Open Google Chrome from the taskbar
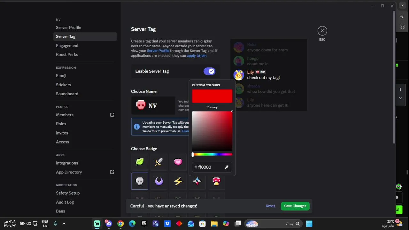The width and height of the screenshot is (409, 230). pyautogui.click(x=120, y=224)
